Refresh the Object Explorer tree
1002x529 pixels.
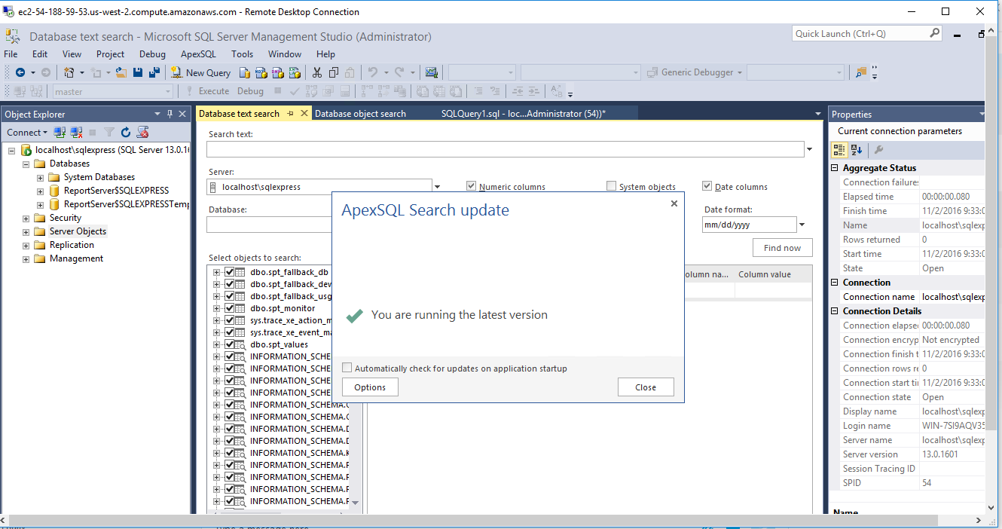(x=126, y=133)
